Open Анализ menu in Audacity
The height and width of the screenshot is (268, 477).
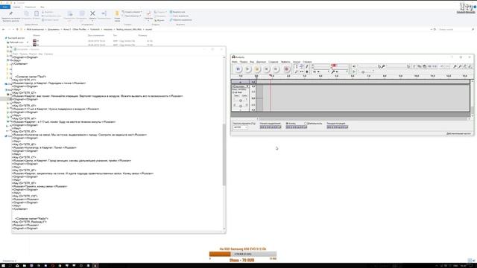[297, 62]
